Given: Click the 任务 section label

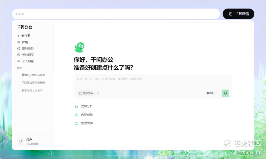Looking at the screenshot, I should (19, 68).
